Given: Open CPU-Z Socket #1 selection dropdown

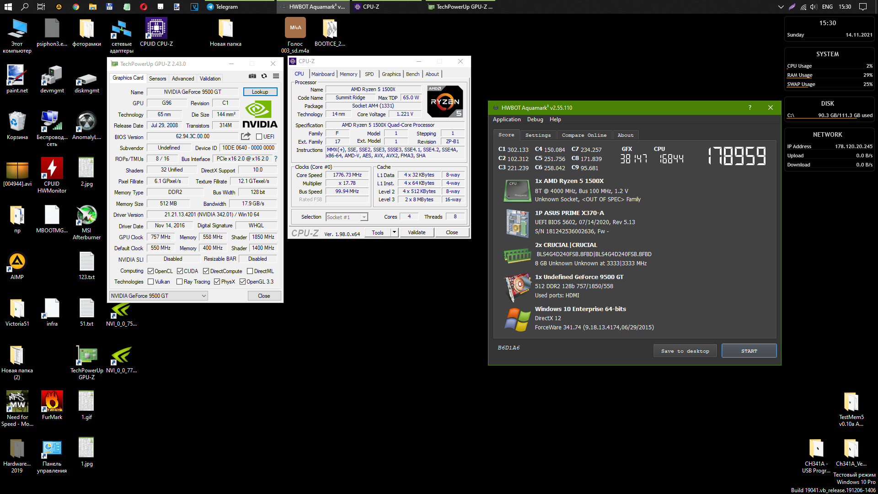Looking at the screenshot, I should 347,217.
